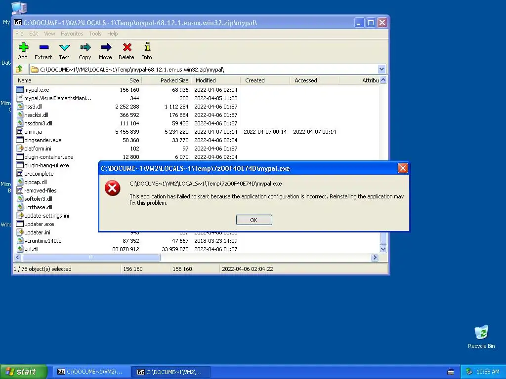The image size is (506, 379).
Task: Select the updater.ini file name
Action: [37, 232]
